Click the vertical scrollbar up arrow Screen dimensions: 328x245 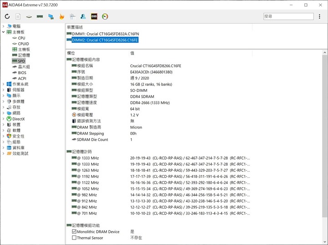pyautogui.click(x=325, y=53)
